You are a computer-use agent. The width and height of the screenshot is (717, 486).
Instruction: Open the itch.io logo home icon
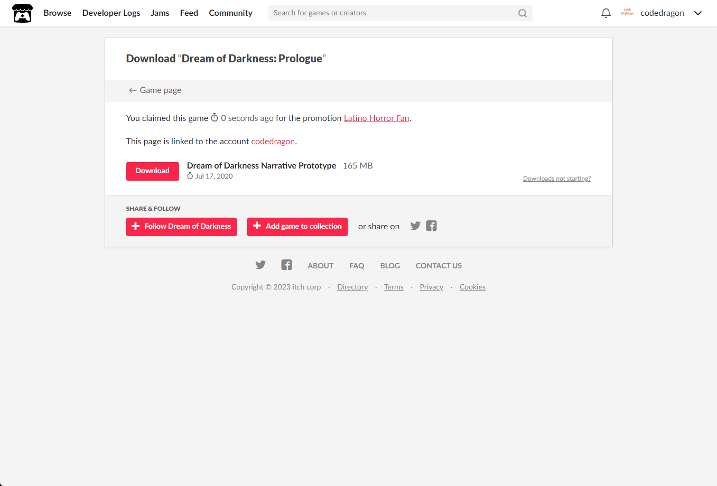tap(22, 13)
